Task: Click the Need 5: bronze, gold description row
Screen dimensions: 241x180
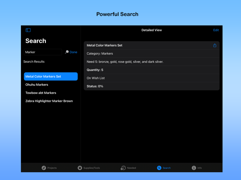Action: point(151,62)
